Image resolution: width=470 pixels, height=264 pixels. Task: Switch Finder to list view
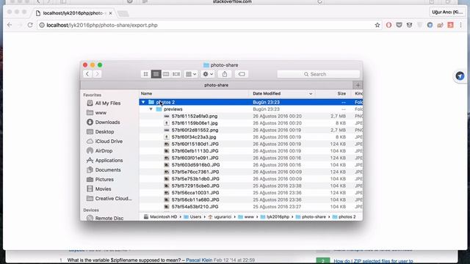156,74
